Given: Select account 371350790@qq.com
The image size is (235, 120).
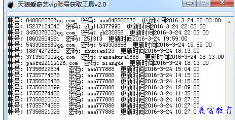Looking at the screenshot, I should (50, 57).
